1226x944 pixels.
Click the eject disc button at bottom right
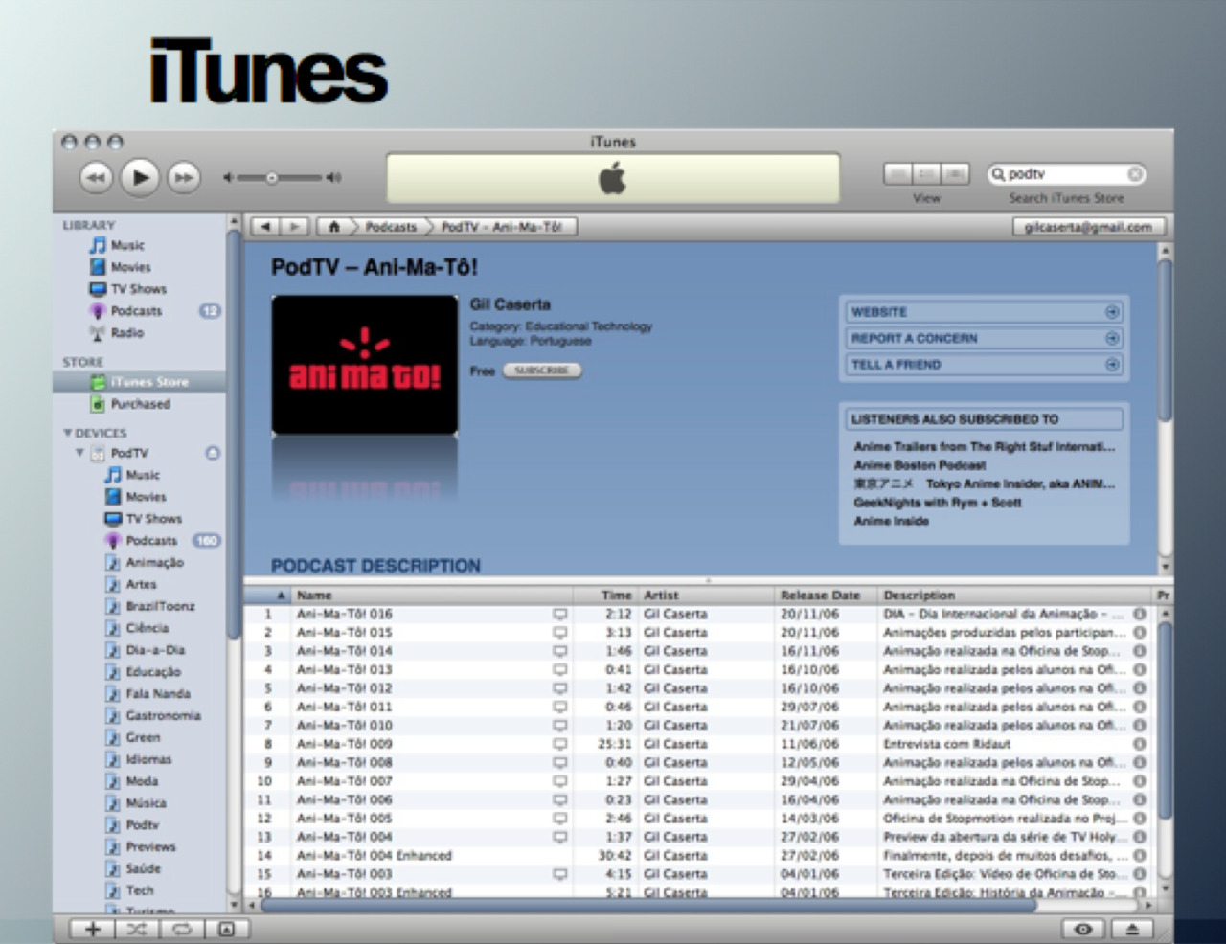pos(1131,929)
